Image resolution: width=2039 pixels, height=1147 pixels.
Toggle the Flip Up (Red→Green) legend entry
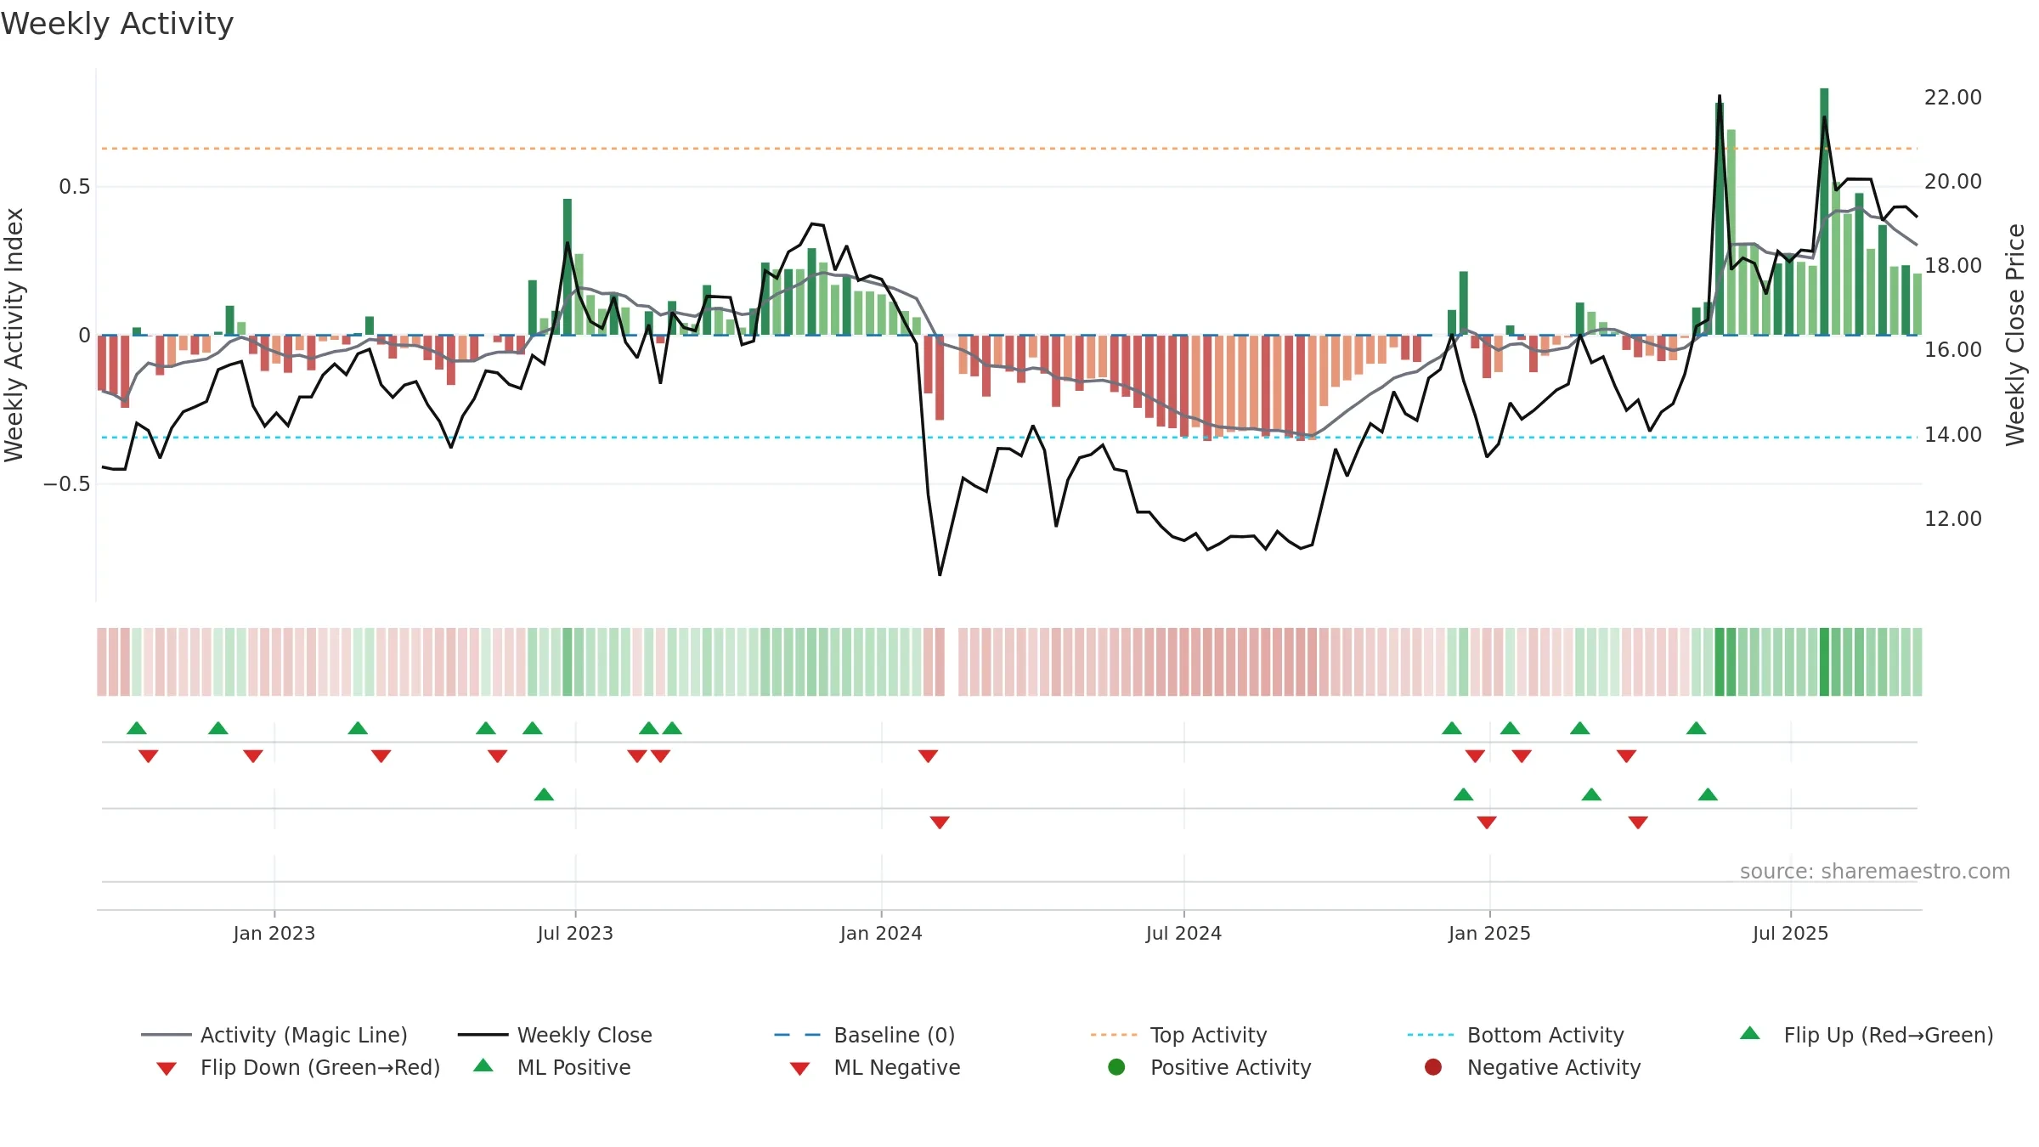pos(1867,1035)
